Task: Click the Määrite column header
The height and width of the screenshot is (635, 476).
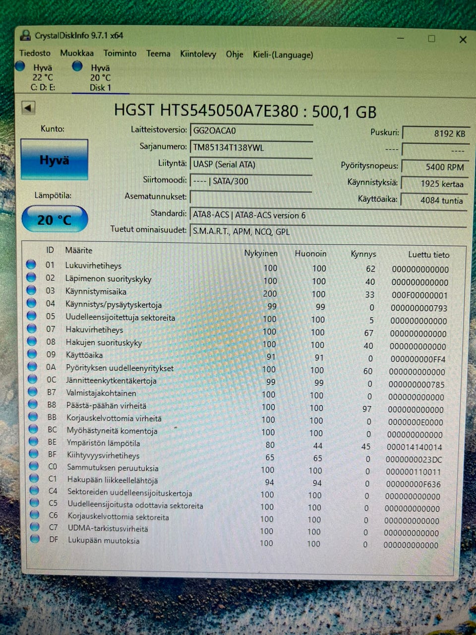Action: [79, 251]
